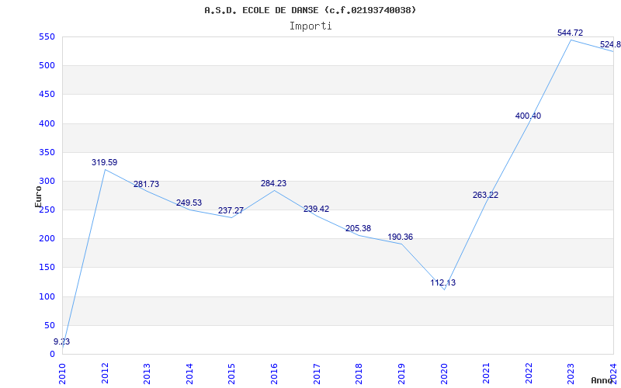
Task: Select the 249.53 data label
Action: pos(189,203)
